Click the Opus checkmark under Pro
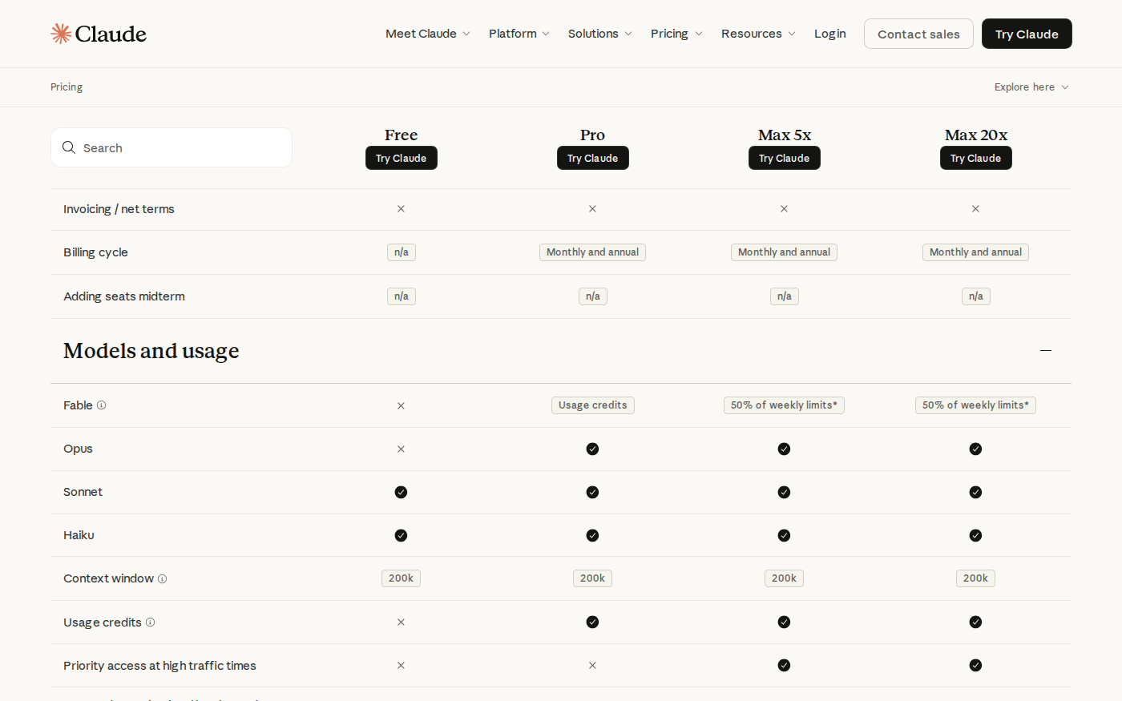 point(592,449)
